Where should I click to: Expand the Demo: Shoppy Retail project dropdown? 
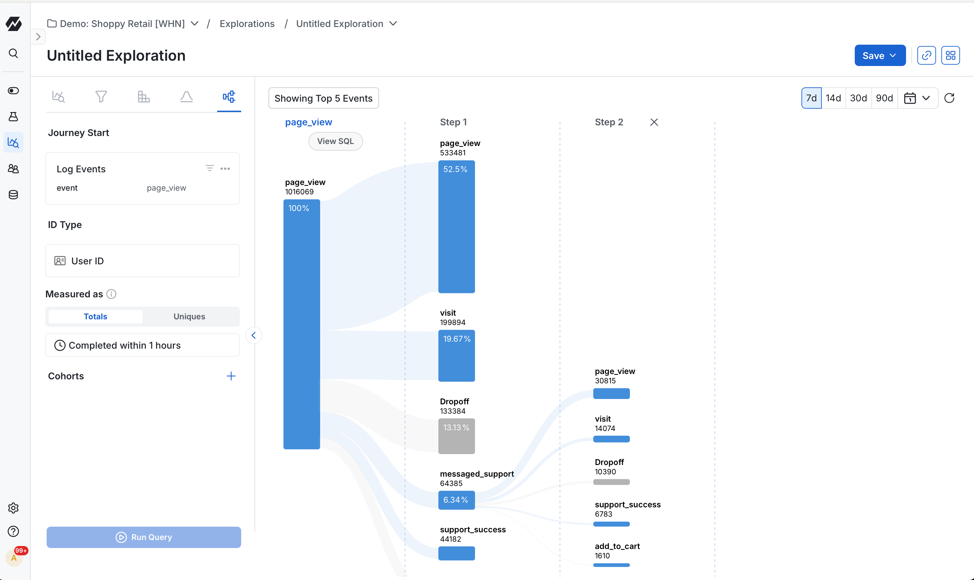tap(195, 24)
